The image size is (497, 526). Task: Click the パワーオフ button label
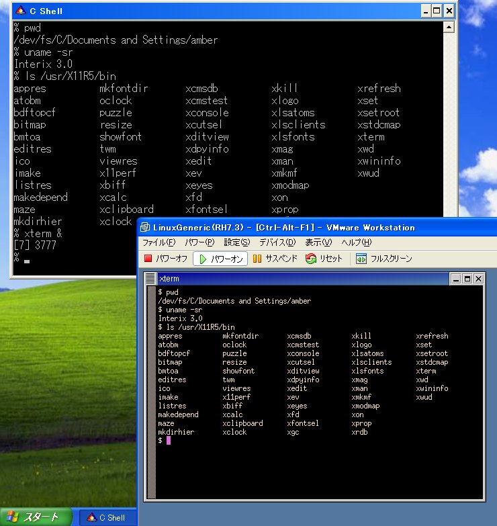click(x=171, y=259)
